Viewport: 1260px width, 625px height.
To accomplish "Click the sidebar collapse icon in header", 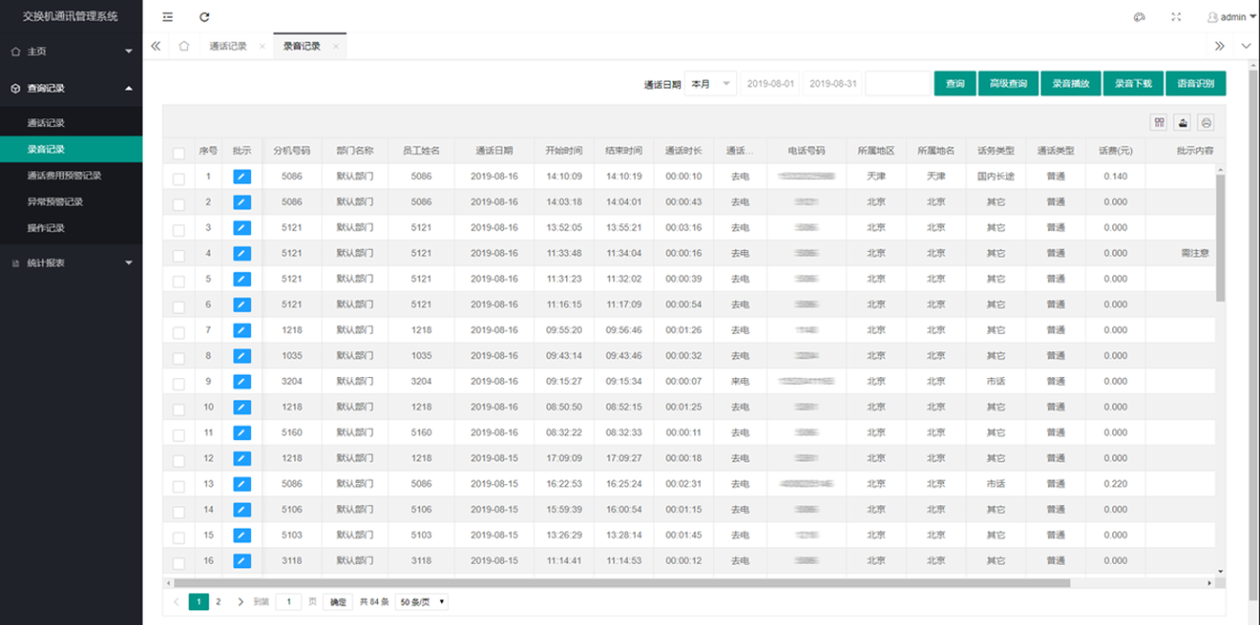I will tap(168, 17).
